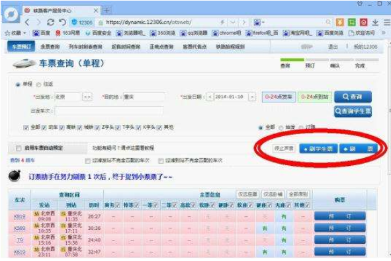Click the browser back arrow
The height and width of the screenshot is (261, 391).
click(27, 22)
